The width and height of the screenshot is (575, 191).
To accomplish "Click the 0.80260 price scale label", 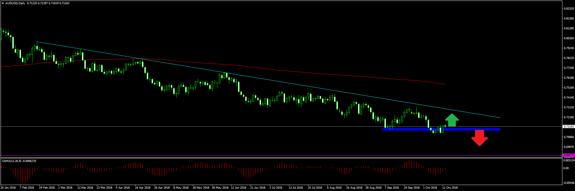I will (x=569, y=38).
